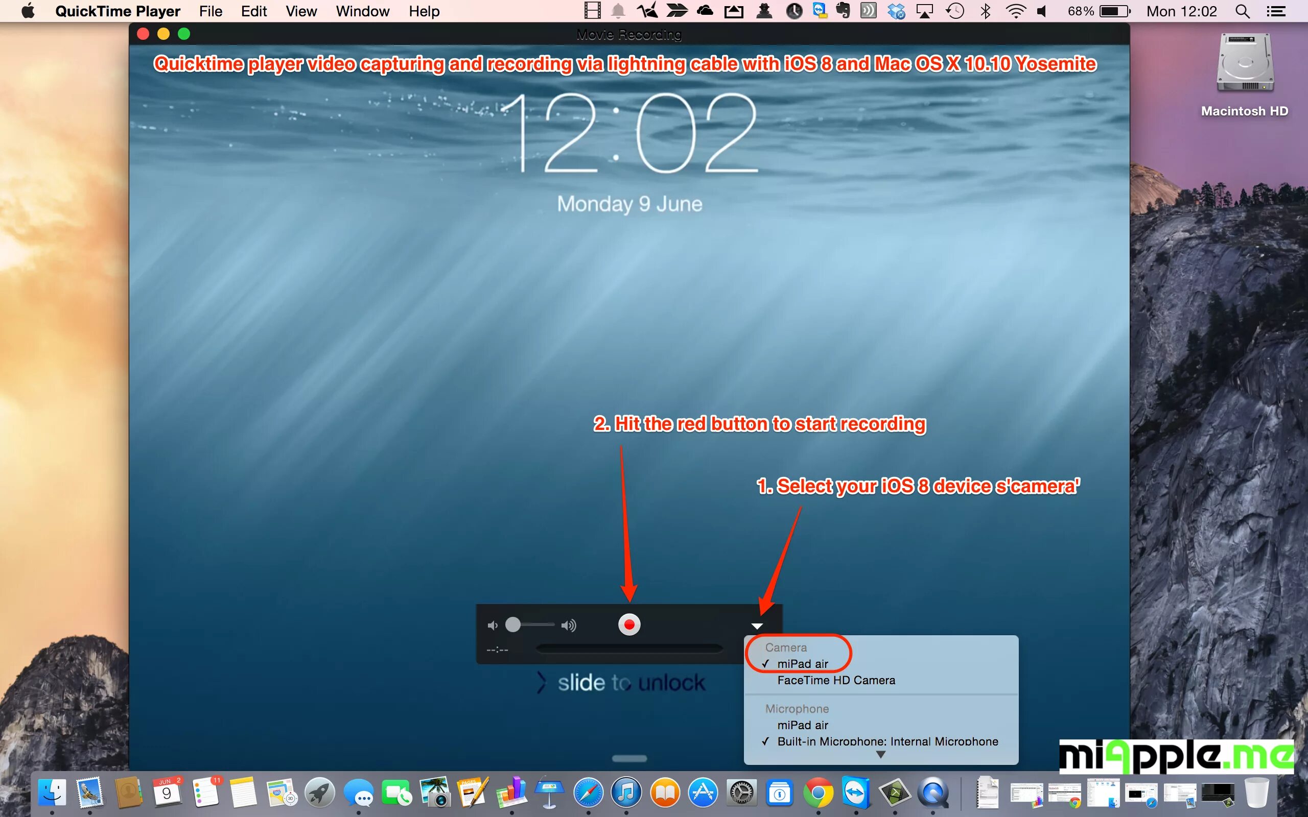Select miPad air under Camera
The width and height of the screenshot is (1308, 817).
pos(802,663)
